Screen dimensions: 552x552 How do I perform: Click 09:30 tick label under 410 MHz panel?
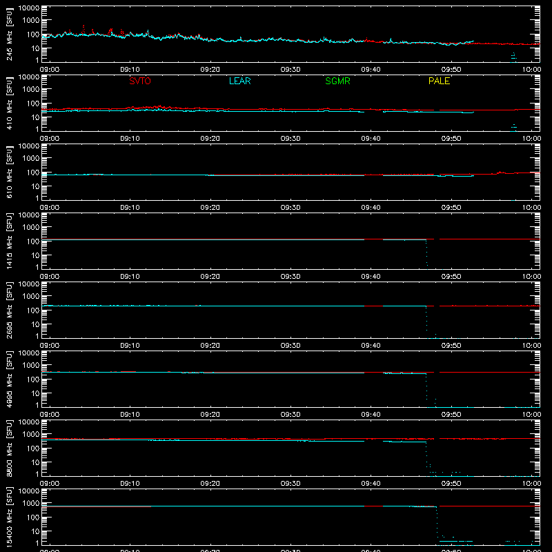click(x=290, y=139)
